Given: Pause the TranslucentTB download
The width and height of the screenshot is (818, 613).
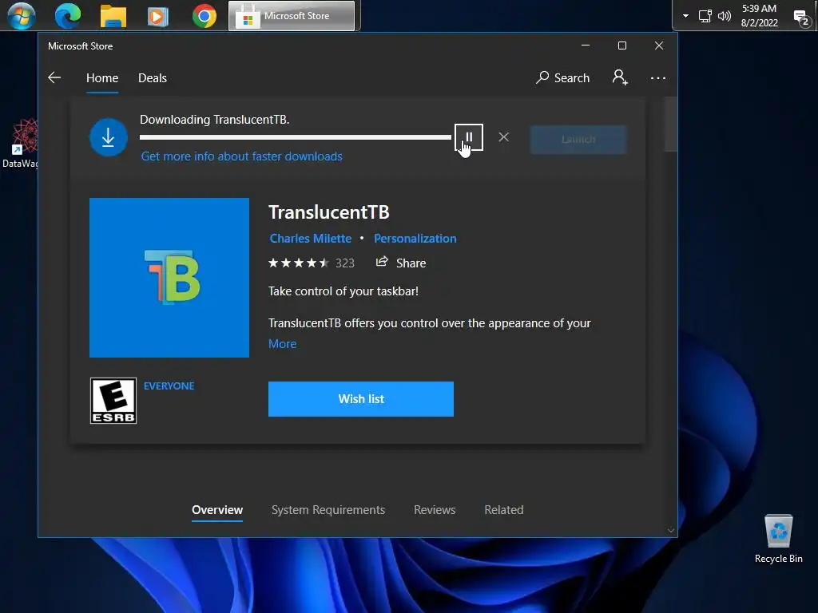Looking at the screenshot, I should click(x=468, y=137).
